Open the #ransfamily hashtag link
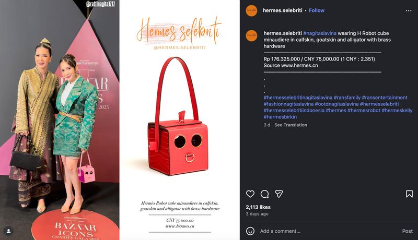418x240 pixels. click(347, 98)
